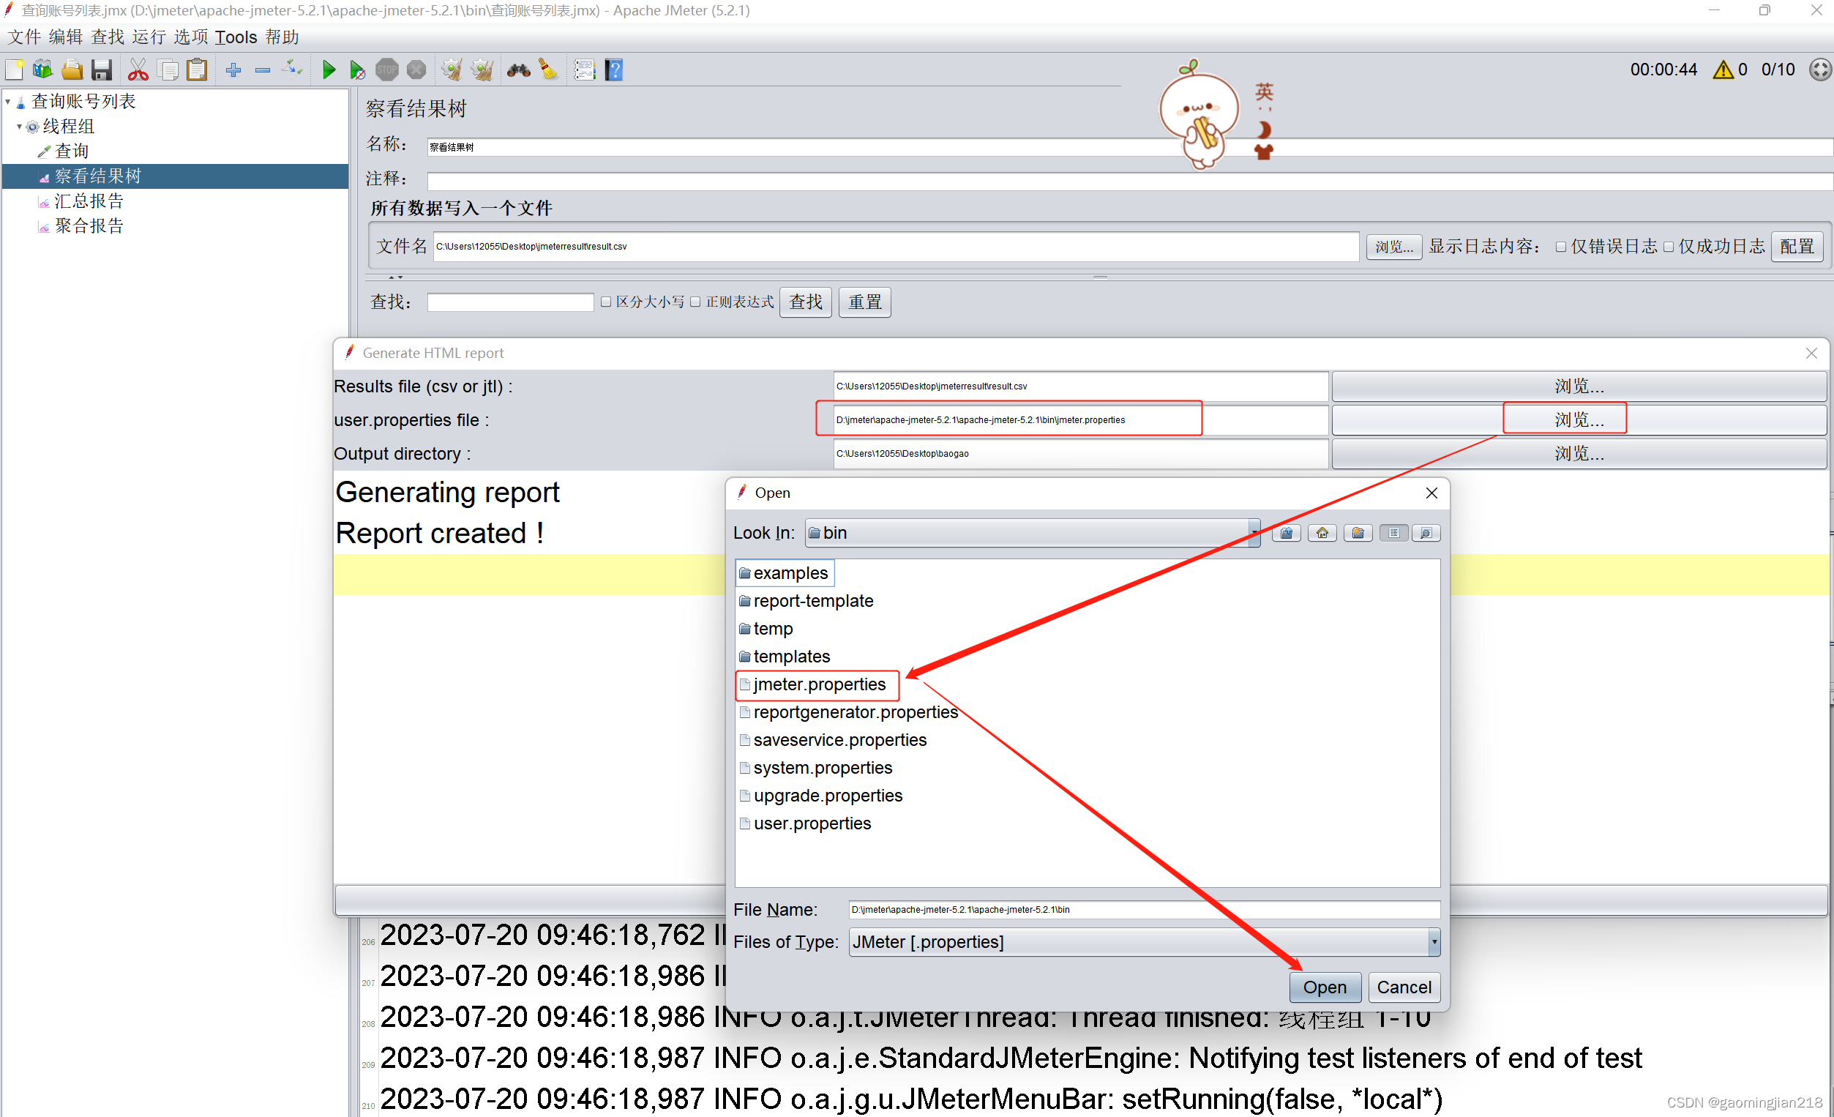Click the Function Helper list icon
The height and width of the screenshot is (1117, 1834).
tap(584, 70)
